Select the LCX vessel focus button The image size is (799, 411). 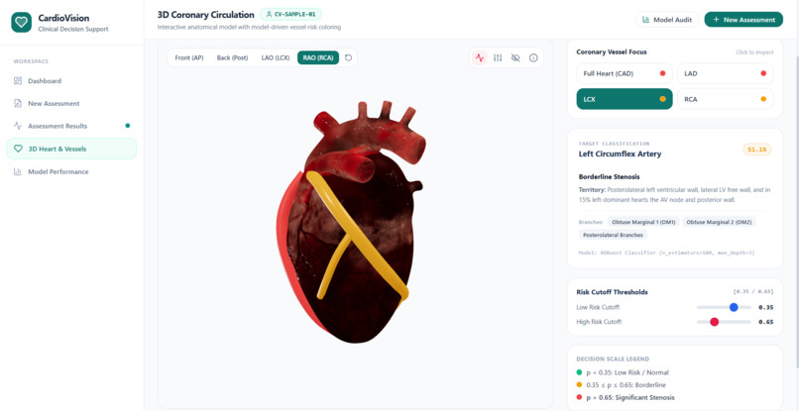pyautogui.click(x=625, y=99)
